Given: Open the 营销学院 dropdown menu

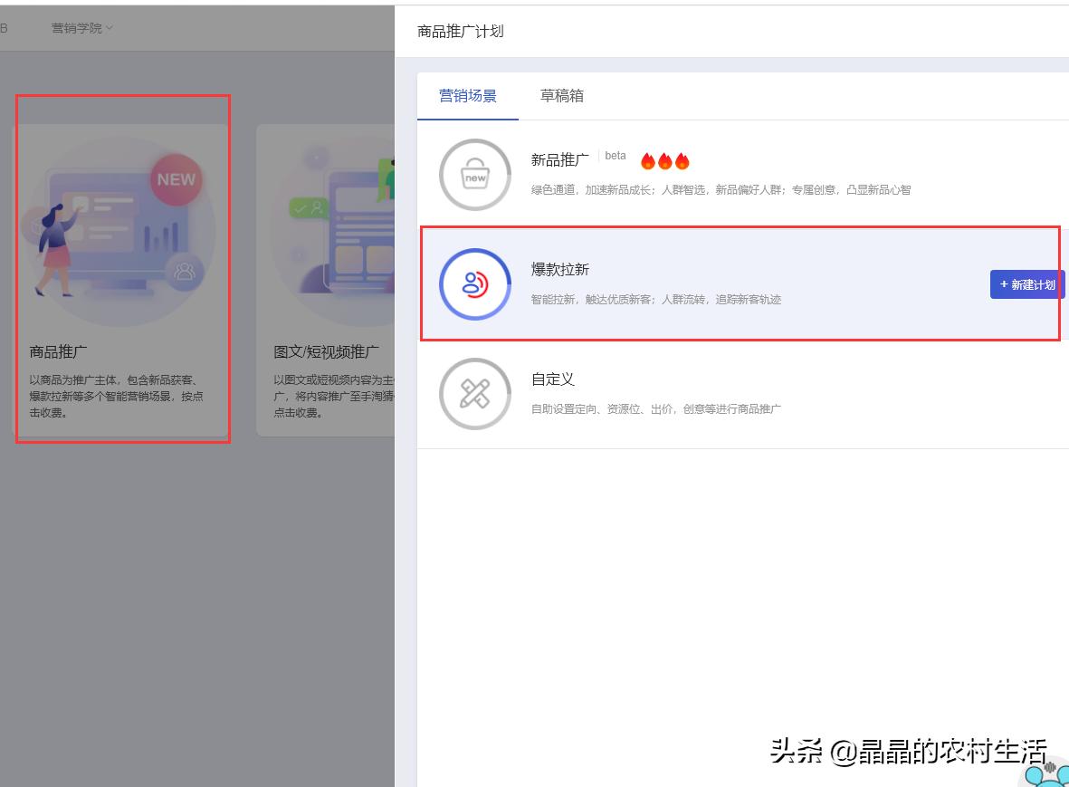Looking at the screenshot, I should click(77, 28).
